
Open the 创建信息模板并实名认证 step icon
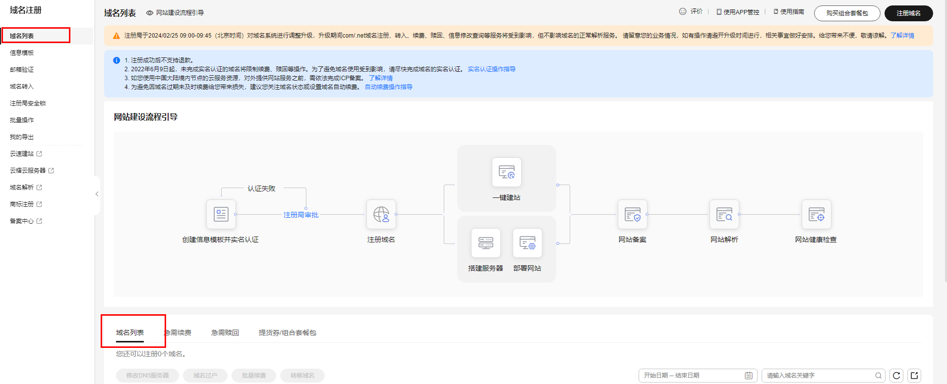point(221,214)
